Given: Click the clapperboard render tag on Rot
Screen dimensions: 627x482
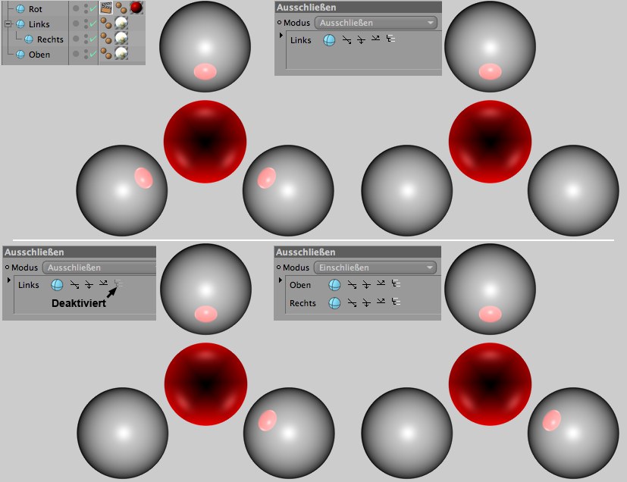Looking at the screenshot, I should pyautogui.click(x=106, y=8).
